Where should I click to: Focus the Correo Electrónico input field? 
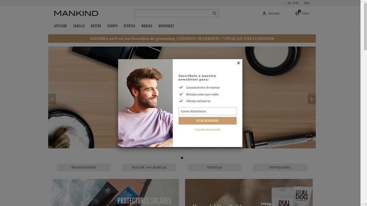point(207,111)
